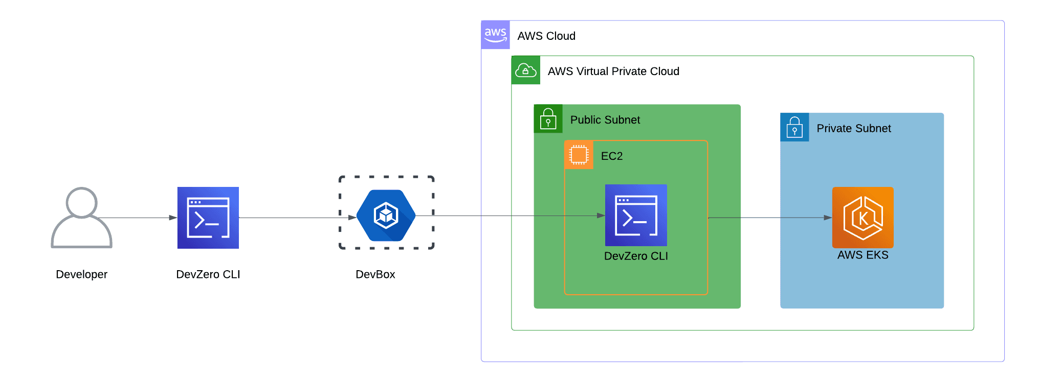Screen dimensions: 1062x382
Task: Select the orange AWS EKS icon
Action: pyautogui.click(x=862, y=218)
